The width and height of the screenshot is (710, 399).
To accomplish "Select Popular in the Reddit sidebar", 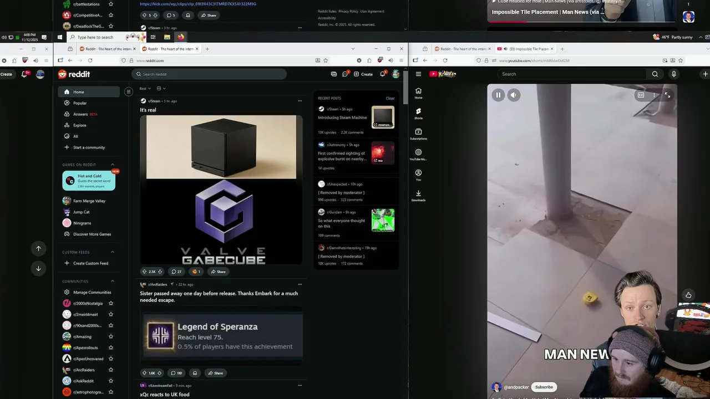I will pyautogui.click(x=89, y=103).
